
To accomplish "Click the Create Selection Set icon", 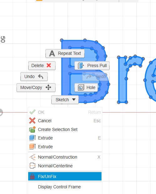I will [x=32, y=129].
